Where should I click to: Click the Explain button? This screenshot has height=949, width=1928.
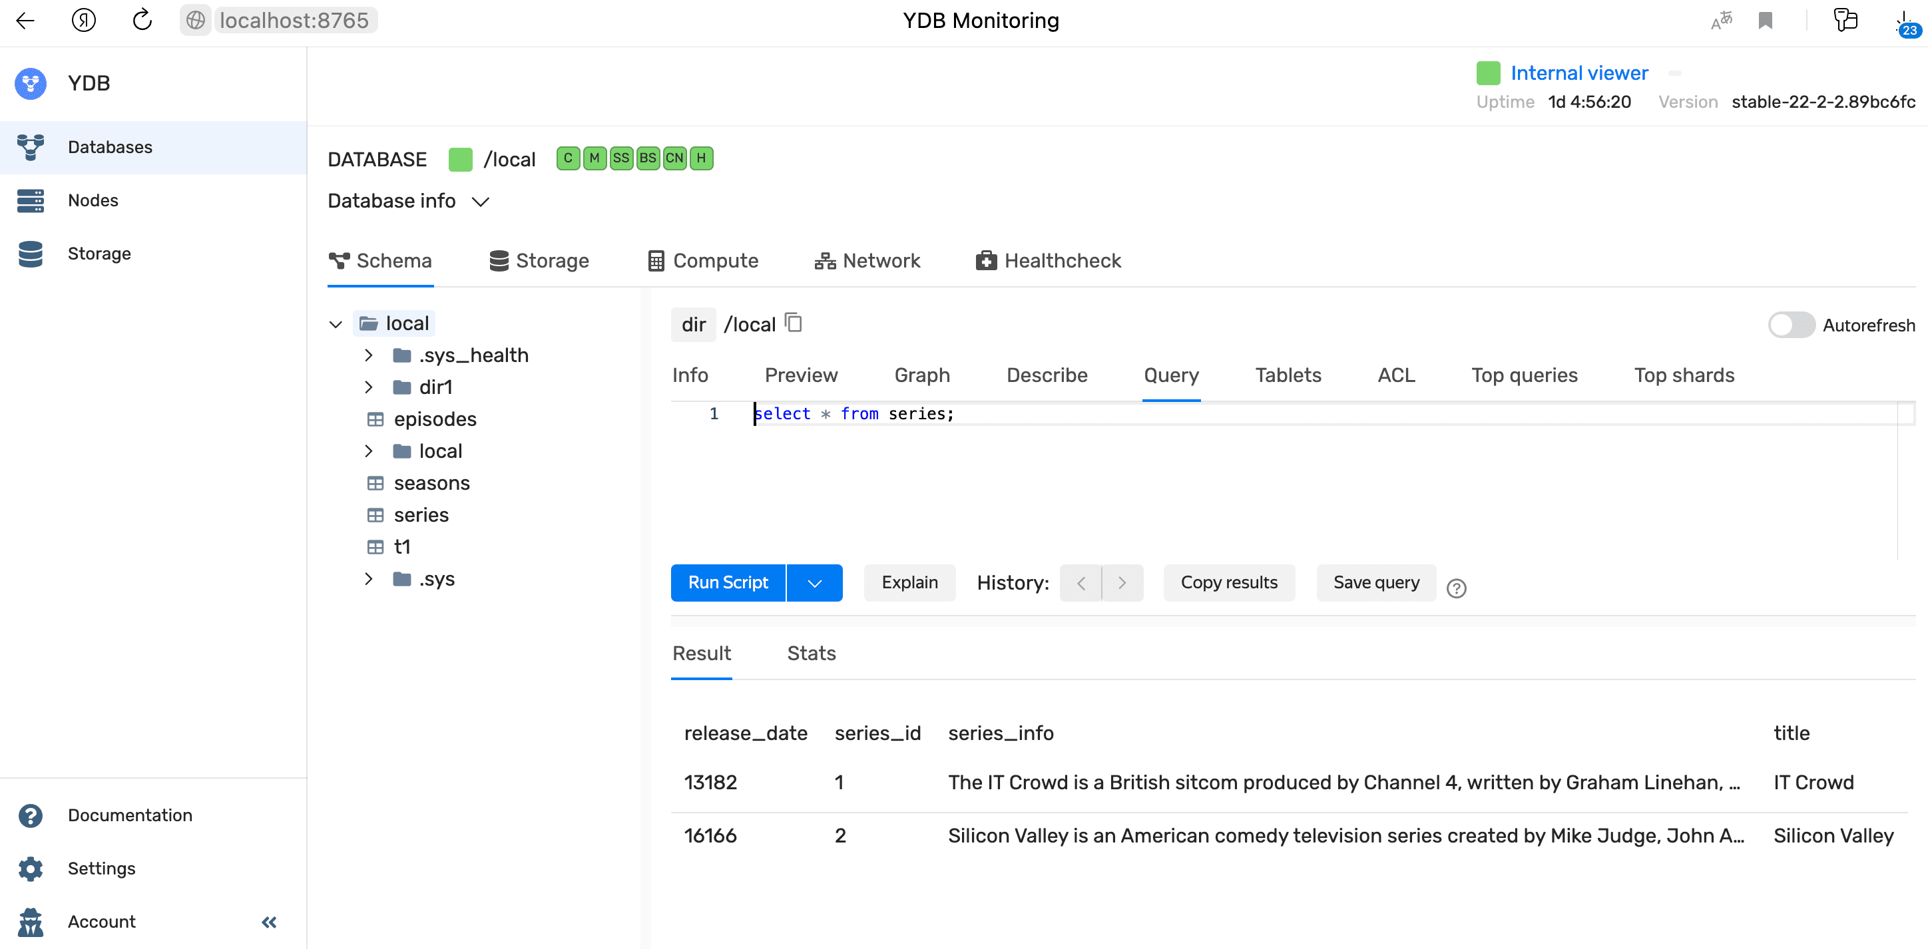[909, 583]
